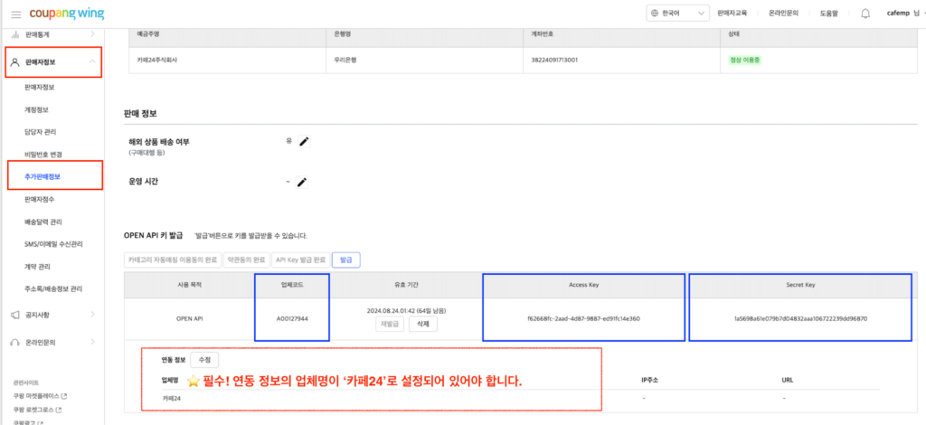Edit 해외 상품 배송 여부 pencil icon

point(305,142)
